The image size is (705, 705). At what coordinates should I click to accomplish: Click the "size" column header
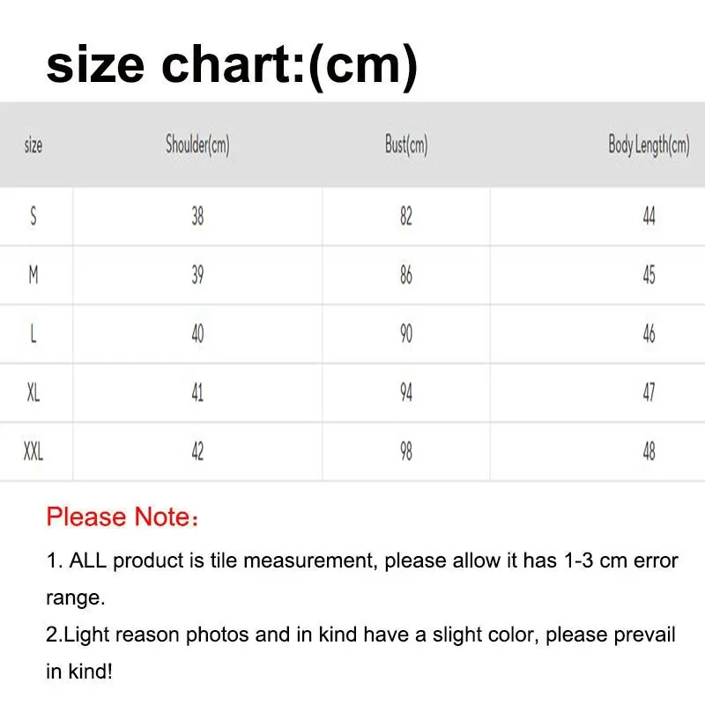pyautogui.click(x=33, y=145)
